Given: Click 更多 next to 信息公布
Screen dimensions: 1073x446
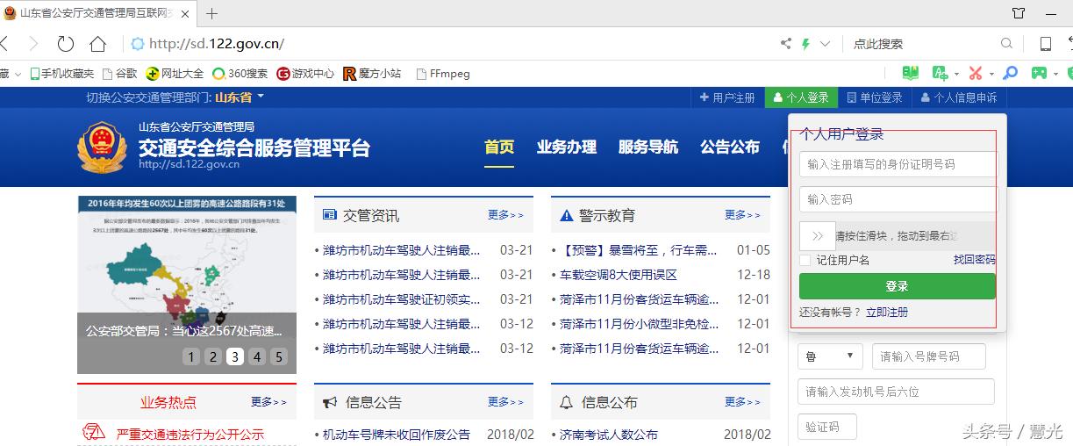Looking at the screenshot, I should tap(742, 402).
